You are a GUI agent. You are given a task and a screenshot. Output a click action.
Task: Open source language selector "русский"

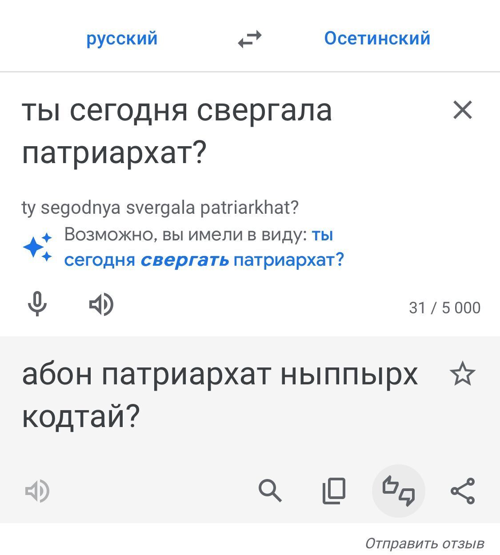[x=122, y=38]
